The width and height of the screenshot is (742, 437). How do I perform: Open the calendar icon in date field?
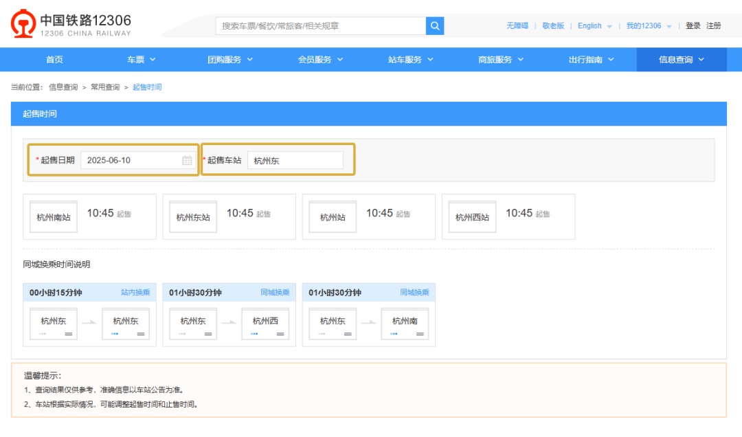tap(187, 160)
